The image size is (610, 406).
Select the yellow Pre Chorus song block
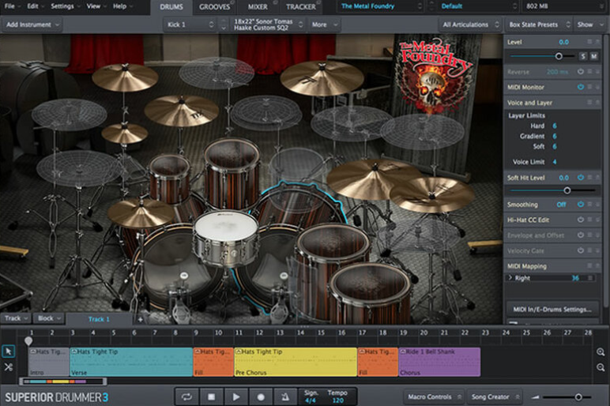point(296,362)
